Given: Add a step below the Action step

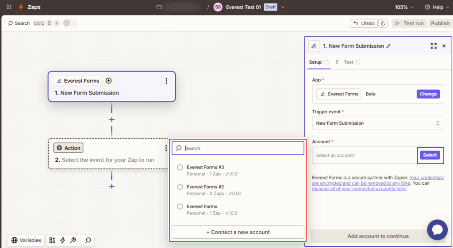Looking at the screenshot, I should click(x=112, y=187).
